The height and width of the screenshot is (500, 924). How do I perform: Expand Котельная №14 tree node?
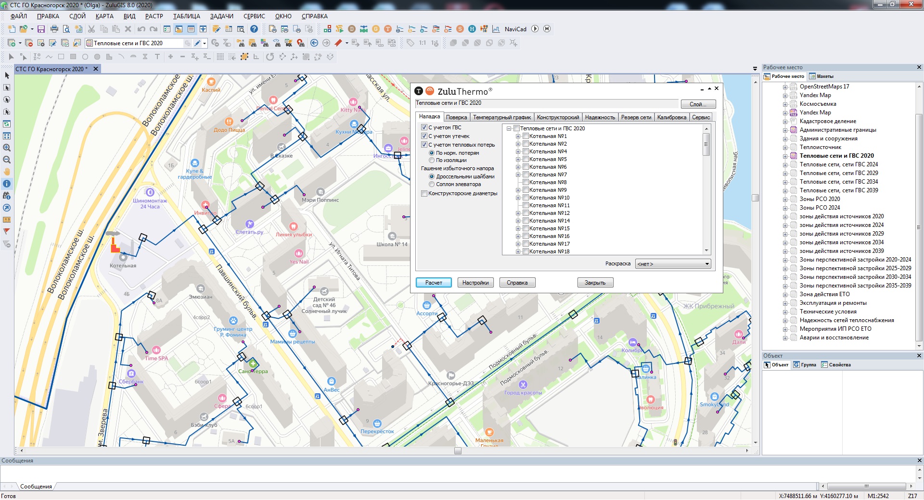coord(518,221)
